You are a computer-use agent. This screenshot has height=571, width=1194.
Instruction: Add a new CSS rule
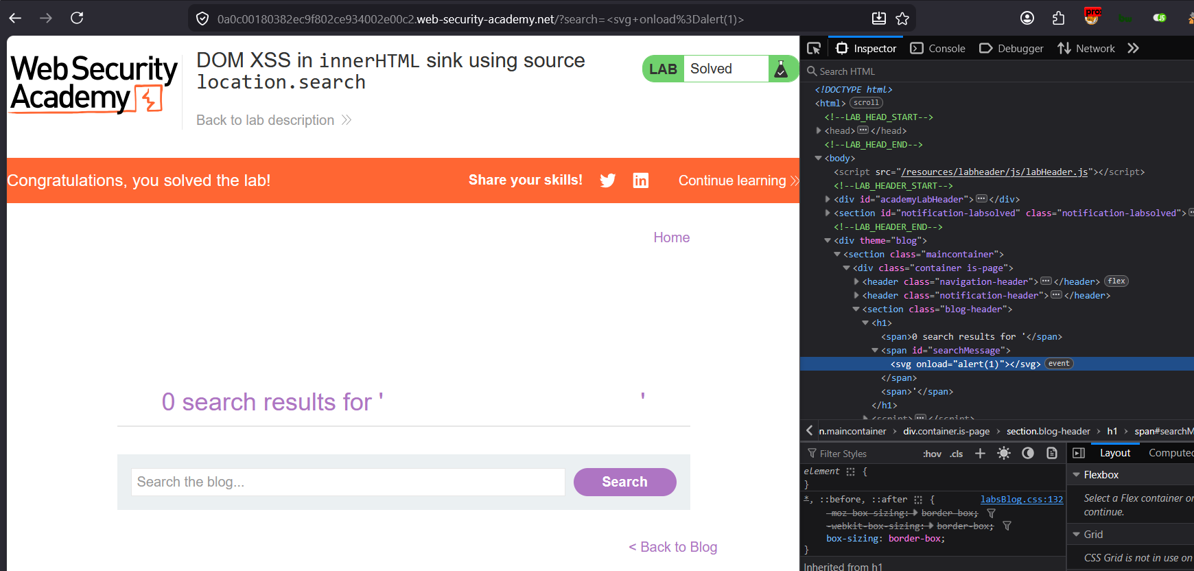point(980,453)
